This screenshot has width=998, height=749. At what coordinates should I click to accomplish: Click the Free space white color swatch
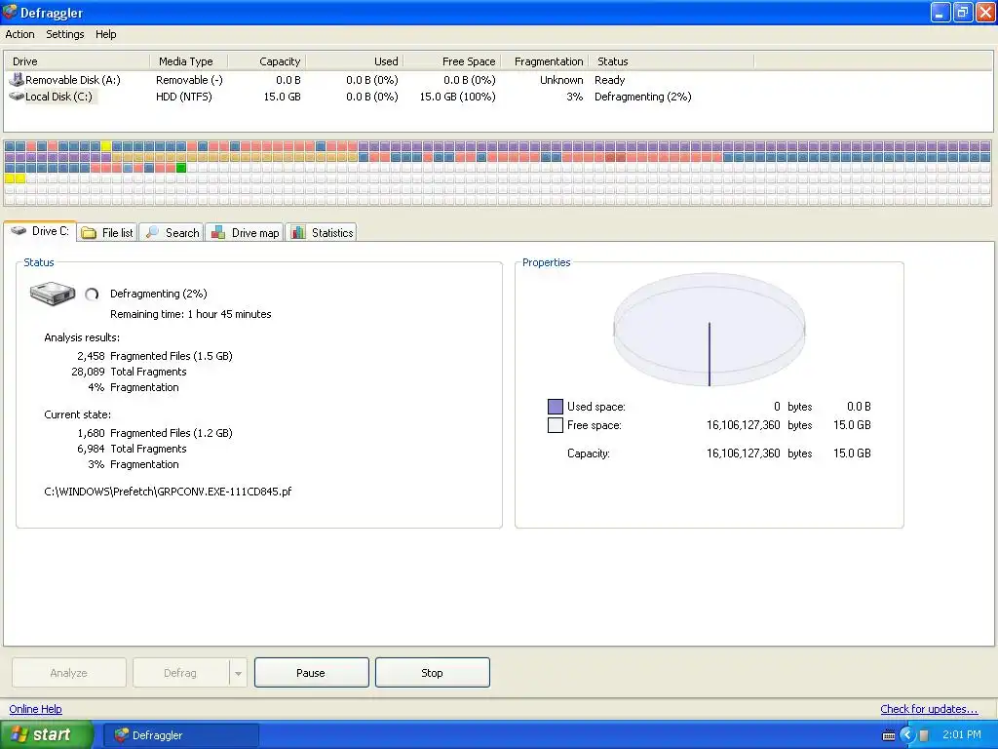tap(555, 425)
